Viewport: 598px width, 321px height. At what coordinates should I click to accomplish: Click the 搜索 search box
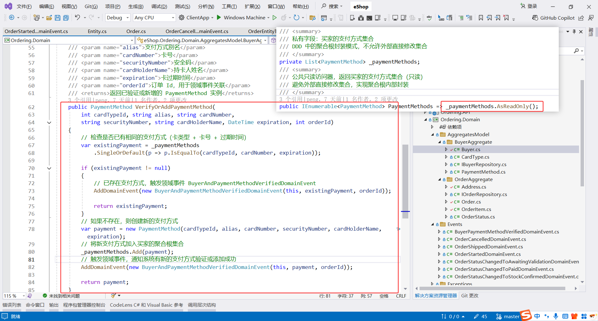(332, 6)
